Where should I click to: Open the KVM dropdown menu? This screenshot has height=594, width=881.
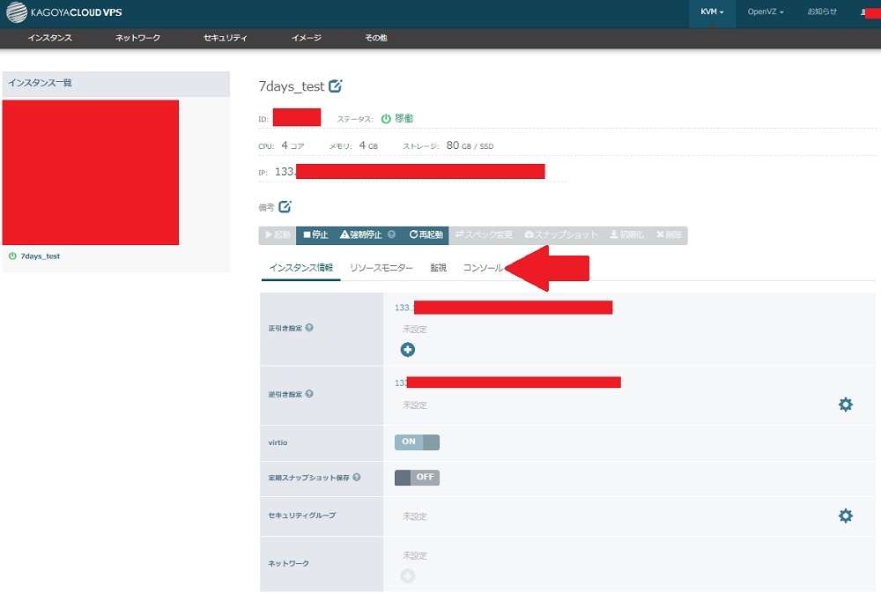(712, 13)
